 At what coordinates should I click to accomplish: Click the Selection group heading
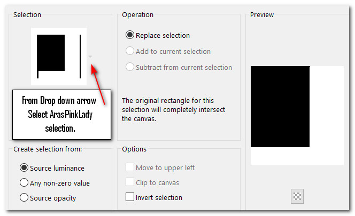coord(27,15)
